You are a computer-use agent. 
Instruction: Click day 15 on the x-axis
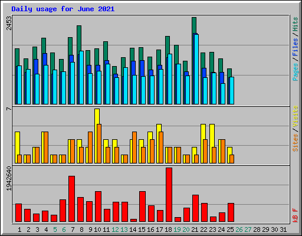point(142,230)
